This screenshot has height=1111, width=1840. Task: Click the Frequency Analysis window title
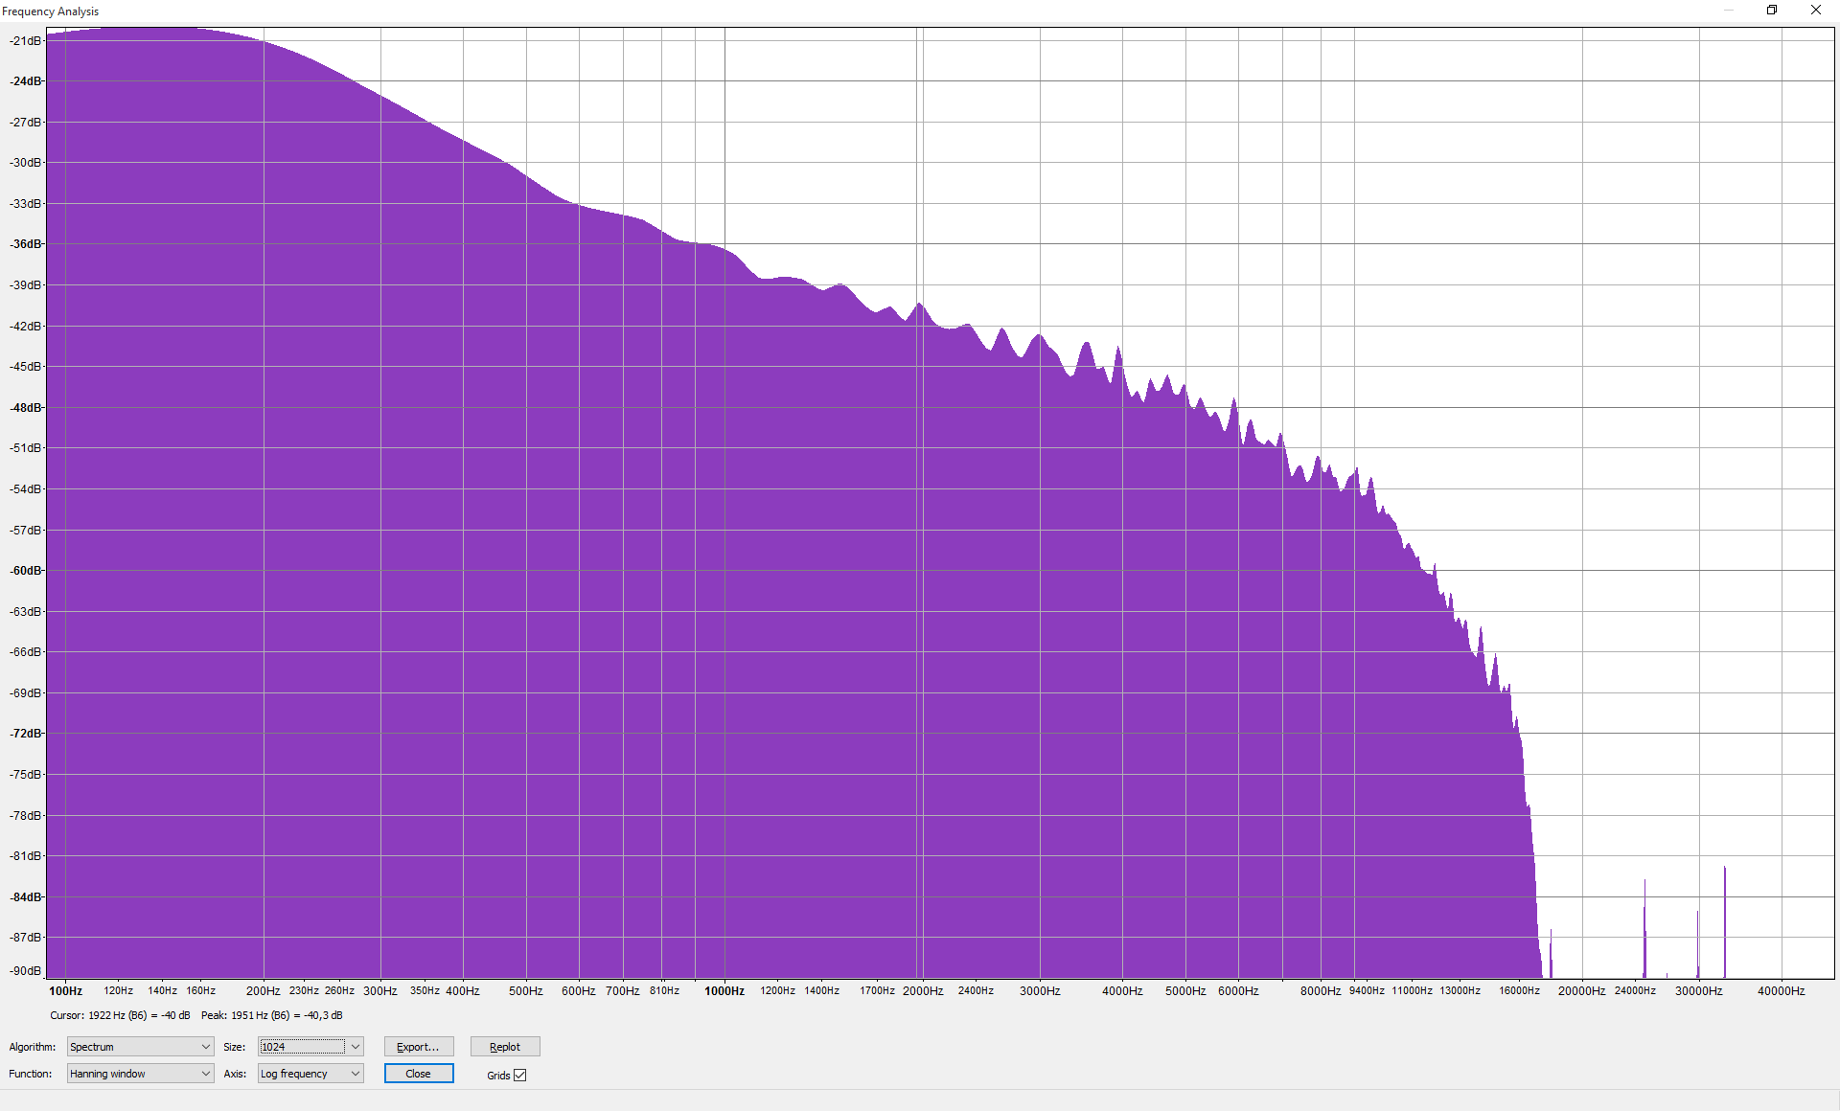click(x=51, y=11)
